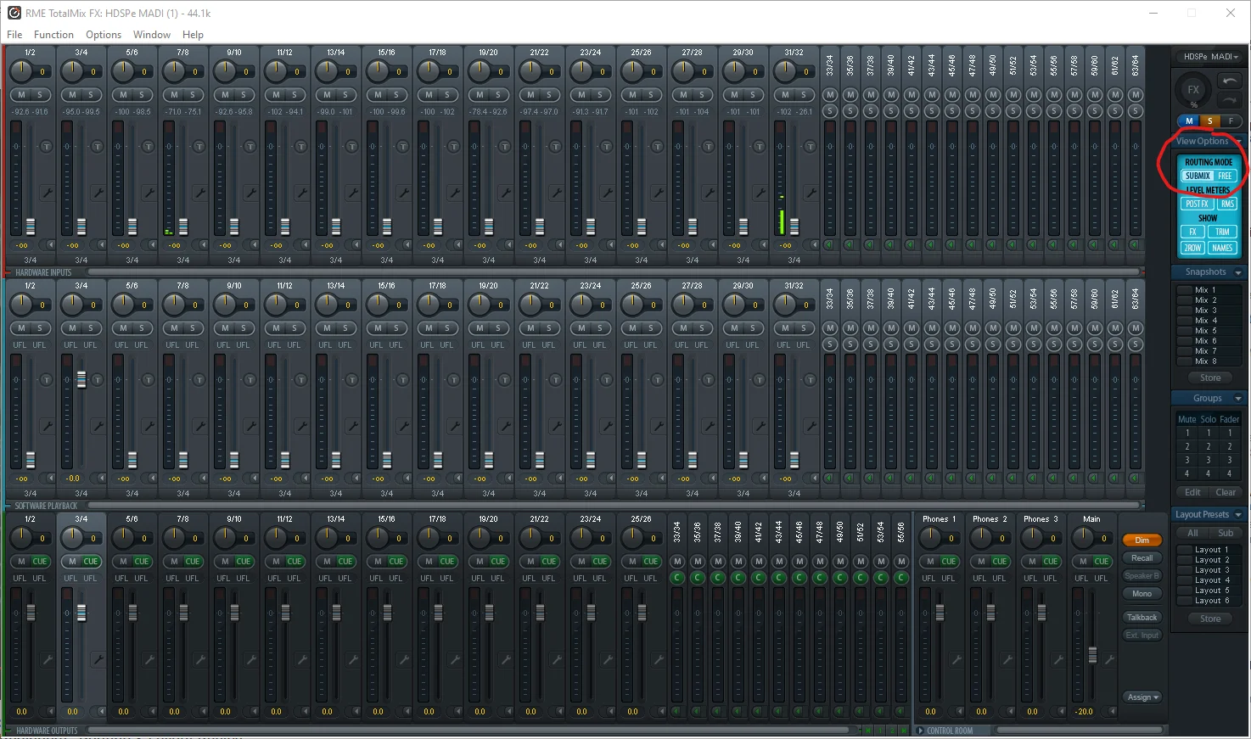Click the redo arrow in the right panel
1251x739 pixels.
(1230, 99)
